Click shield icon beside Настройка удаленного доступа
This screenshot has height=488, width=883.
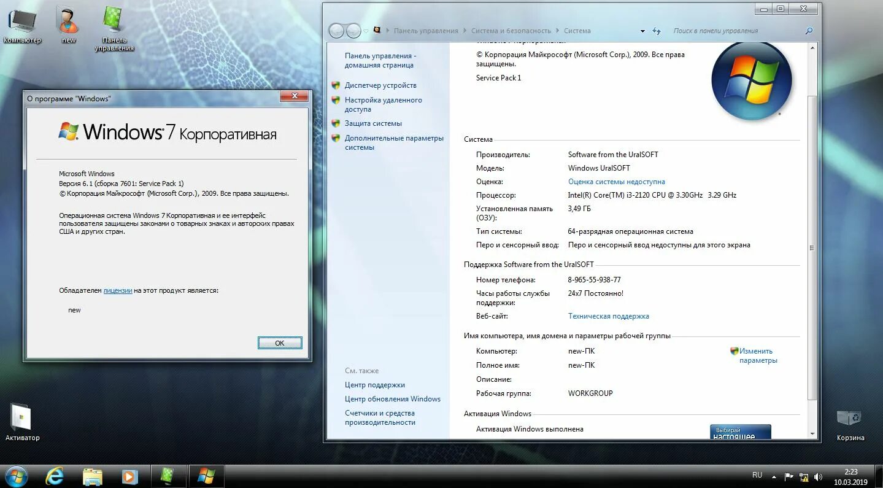pos(336,100)
